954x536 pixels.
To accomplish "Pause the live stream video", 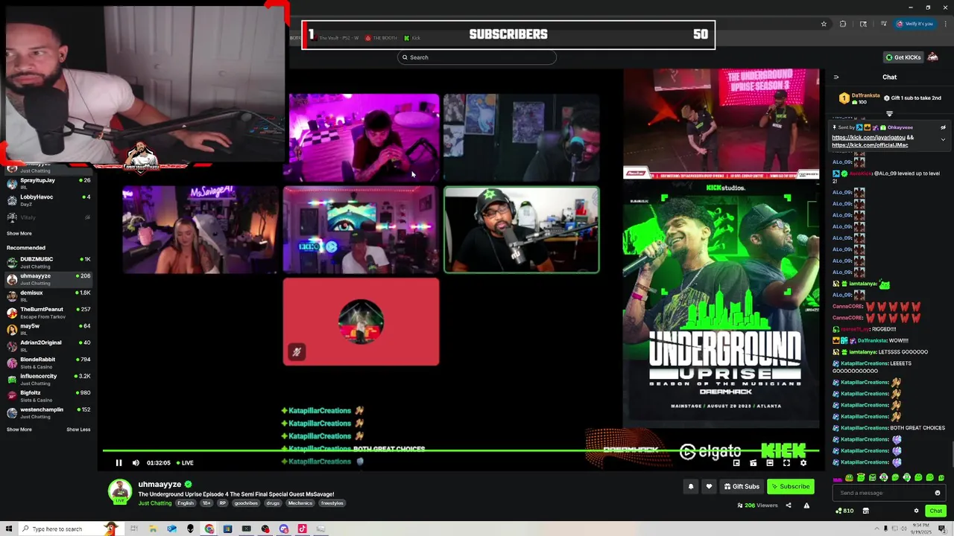I will 119,463.
